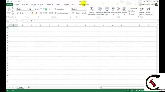Click the Format Painter brush icon
Viewport: 165px width, 92px height.
coord(13,14)
